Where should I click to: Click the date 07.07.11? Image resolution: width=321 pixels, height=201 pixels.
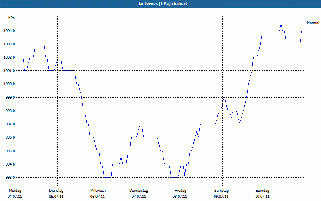(x=139, y=197)
